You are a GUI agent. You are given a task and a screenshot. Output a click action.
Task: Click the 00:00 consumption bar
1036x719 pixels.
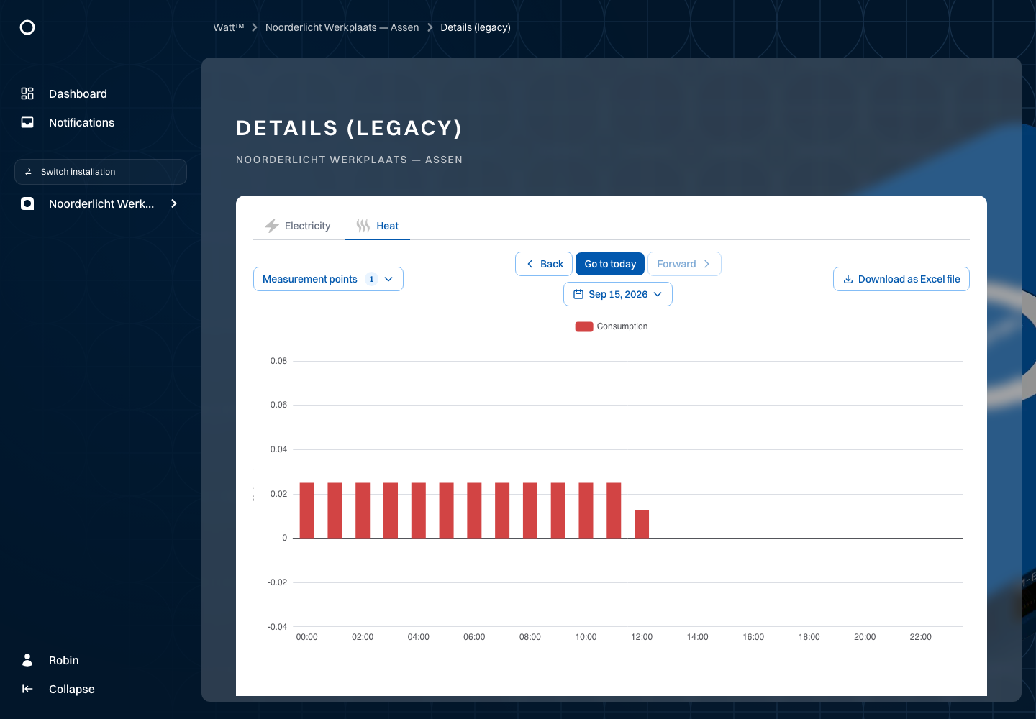coord(307,510)
